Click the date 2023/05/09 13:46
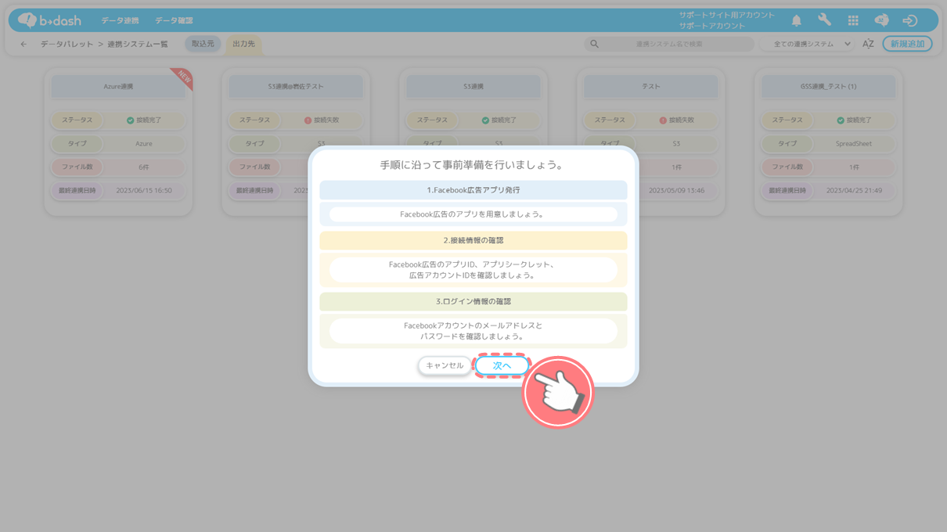Image resolution: width=947 pixels, height=532 pixels. [676, 190]
